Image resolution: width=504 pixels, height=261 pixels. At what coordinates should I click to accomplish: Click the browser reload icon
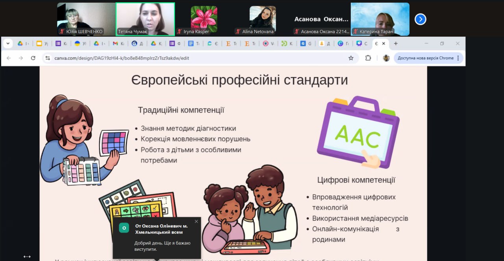point(33,58)
